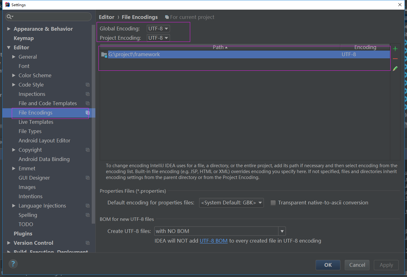Click the Apply button
407x277 pixels.
click(x=386, y=265)
